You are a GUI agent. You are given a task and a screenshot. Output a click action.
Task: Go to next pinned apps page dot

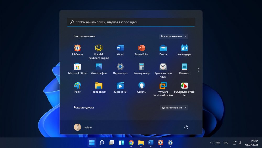199,71
